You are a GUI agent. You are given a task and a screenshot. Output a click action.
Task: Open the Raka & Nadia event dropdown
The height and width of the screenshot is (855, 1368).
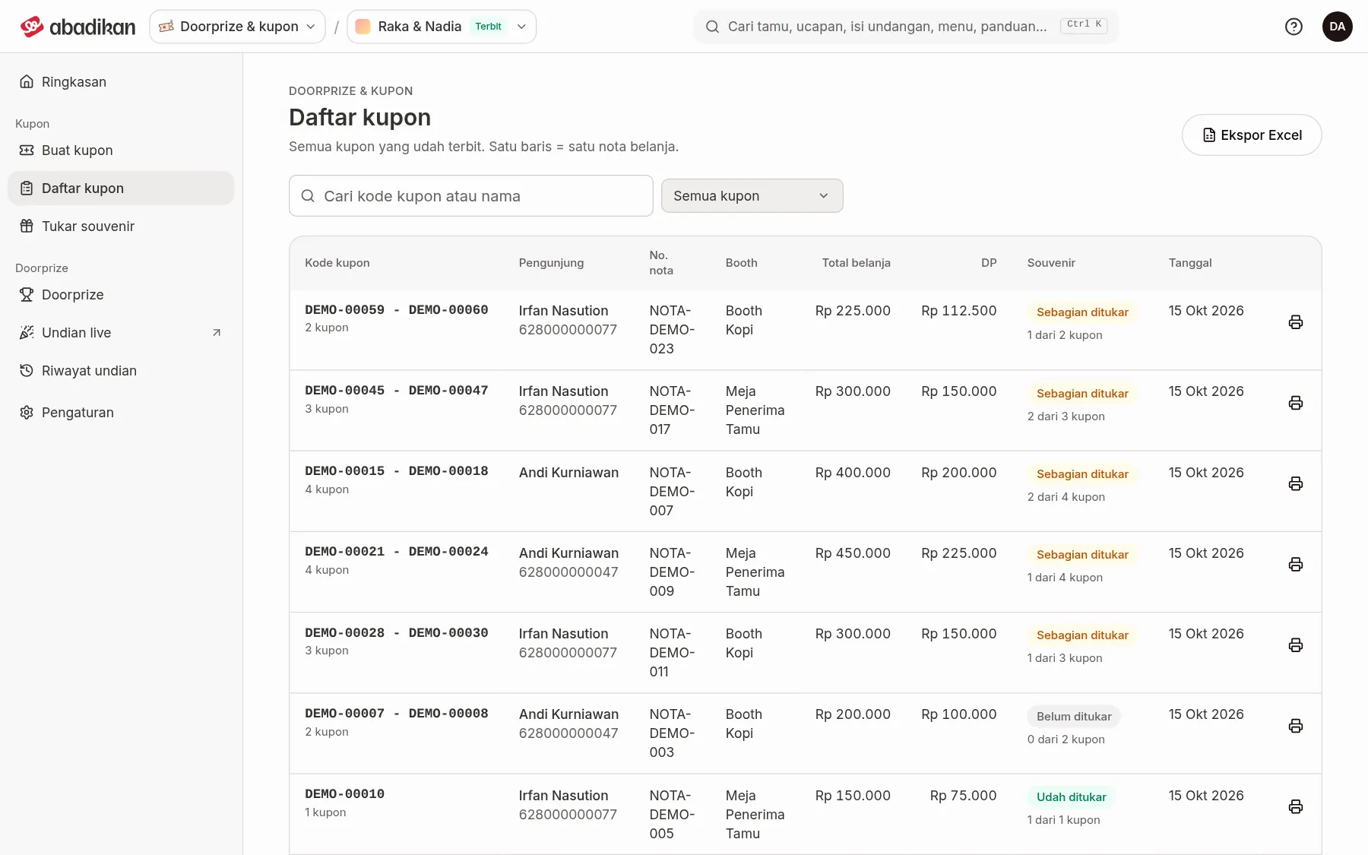[442, 27]
